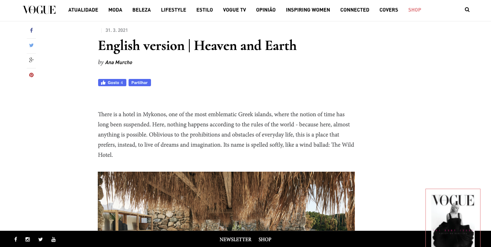Share article via sidebar Facebook icon

click(32, 30)
